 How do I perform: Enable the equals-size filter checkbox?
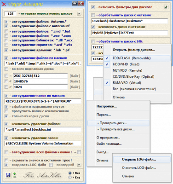point(6,76)
